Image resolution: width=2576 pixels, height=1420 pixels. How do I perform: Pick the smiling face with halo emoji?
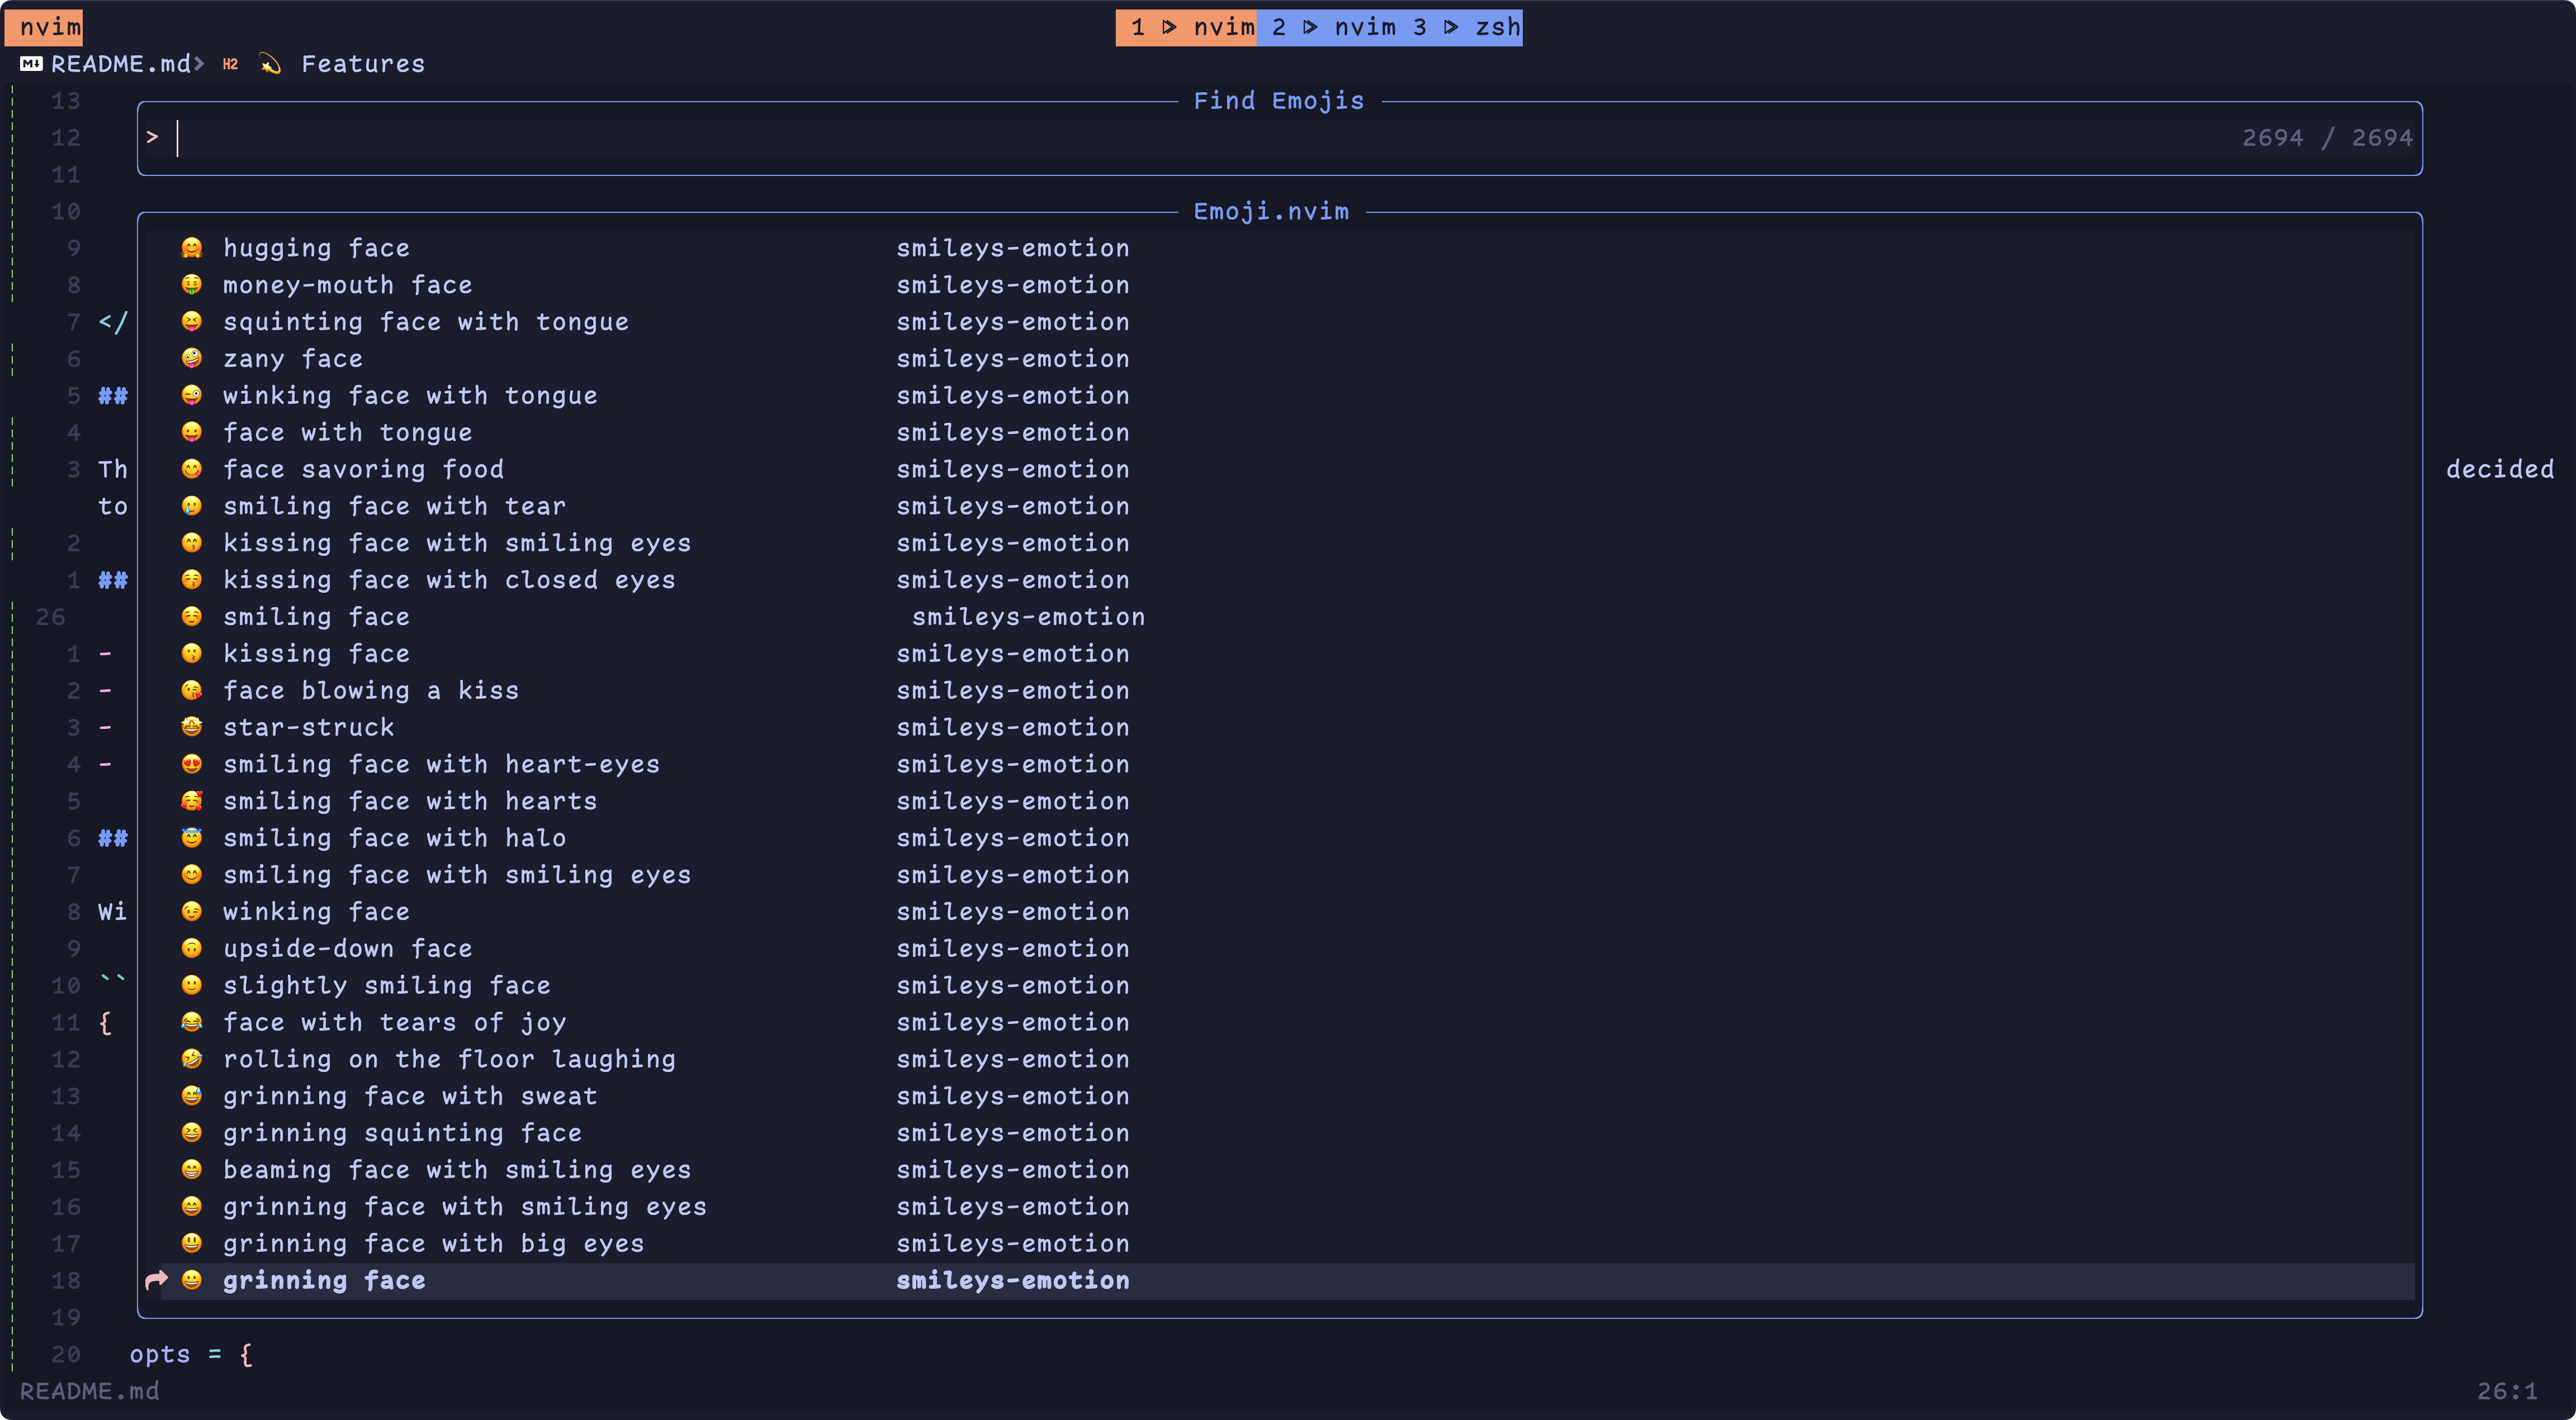[192, 838]
